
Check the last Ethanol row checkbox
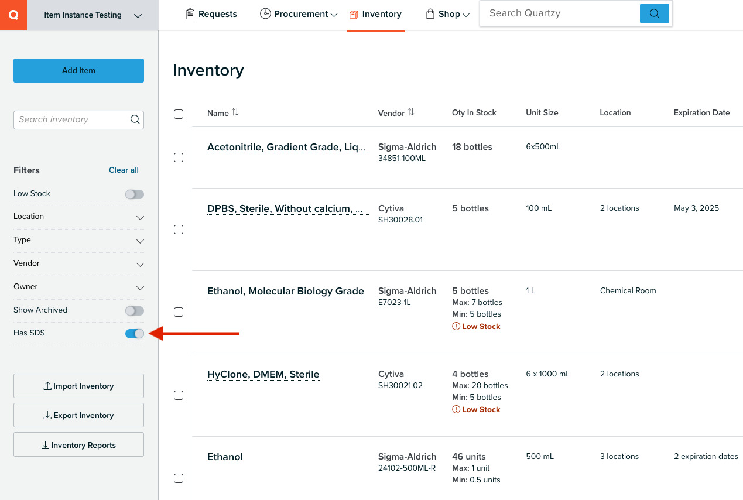[179, 478]
